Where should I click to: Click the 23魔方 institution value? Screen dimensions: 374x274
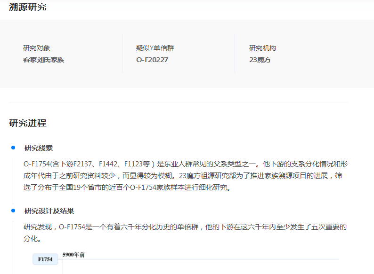click(x=260, y=60)
